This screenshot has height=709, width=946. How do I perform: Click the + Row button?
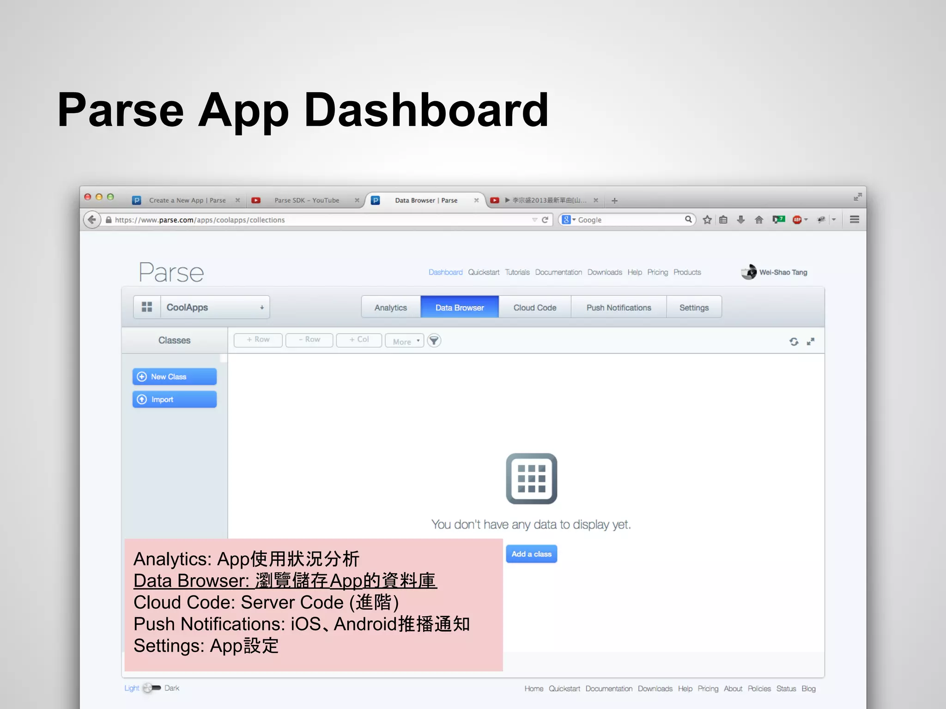pos(258,340)
